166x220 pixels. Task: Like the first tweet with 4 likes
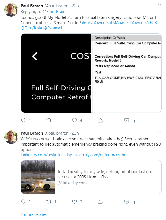[74, 120]
